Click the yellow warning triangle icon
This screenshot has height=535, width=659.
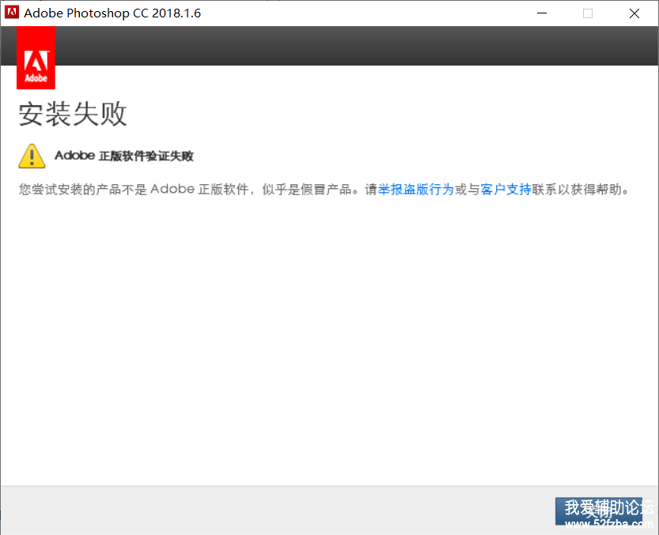point(32,156)
